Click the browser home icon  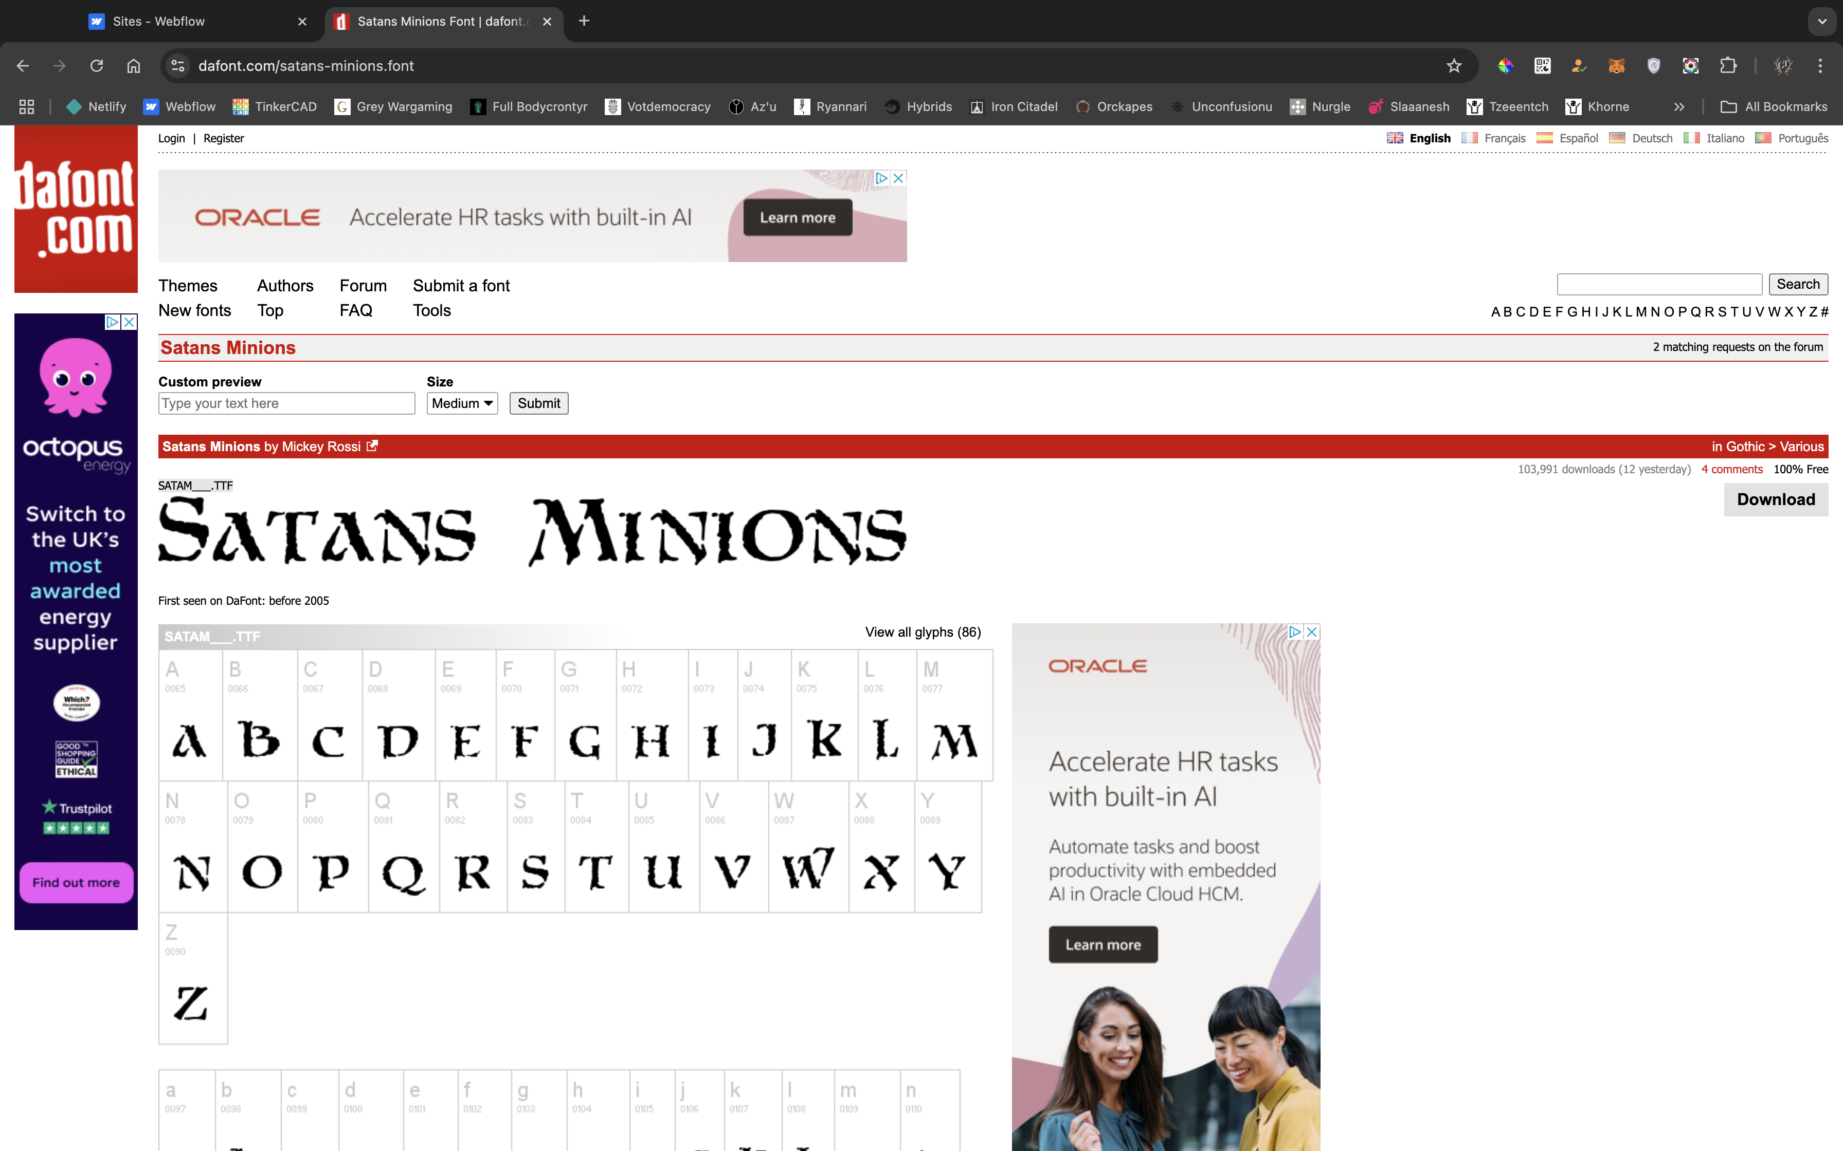pyautogui.click(x=133, y=66)
